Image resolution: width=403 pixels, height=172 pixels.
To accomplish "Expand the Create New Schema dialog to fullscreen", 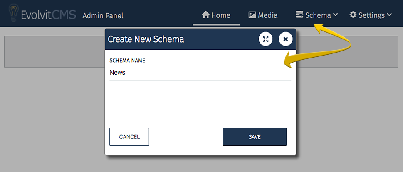I will tap(266, 39).
